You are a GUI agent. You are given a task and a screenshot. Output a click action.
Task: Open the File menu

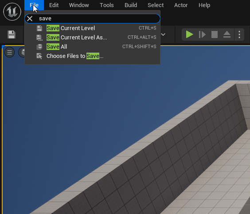(x=34, y=5)
